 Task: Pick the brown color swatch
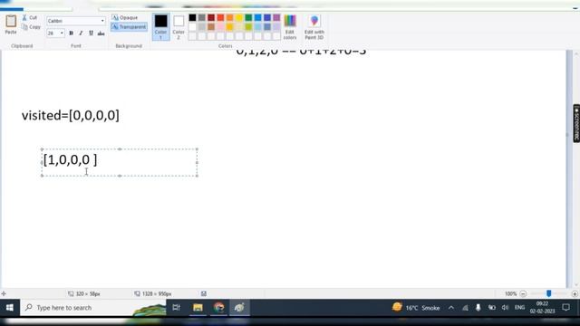211,26
